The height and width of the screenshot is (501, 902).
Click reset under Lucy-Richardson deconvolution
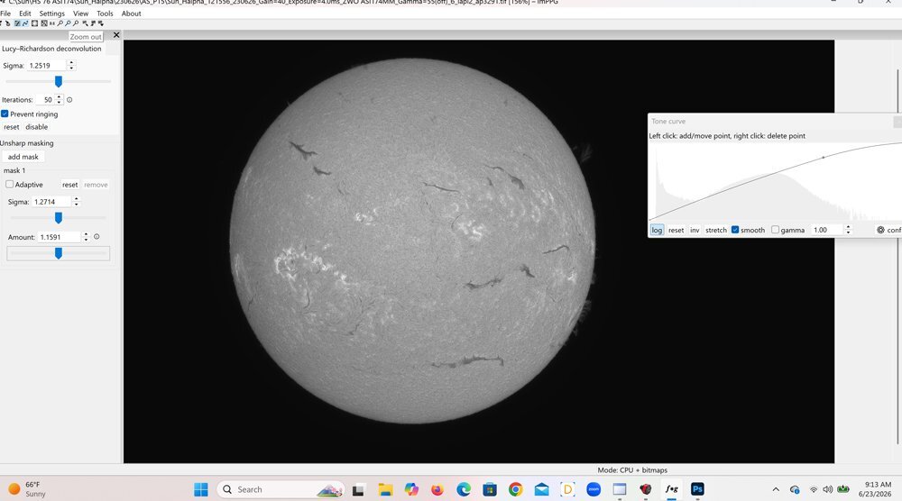pos(12,127)
